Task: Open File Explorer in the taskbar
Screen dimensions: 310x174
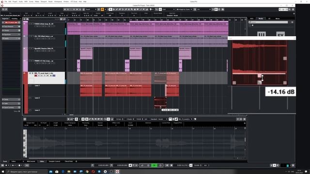Action: tap(69, 172)
